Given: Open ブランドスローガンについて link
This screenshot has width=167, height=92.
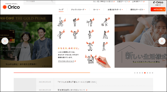Looking at the screenshot, I should (67, 61).
